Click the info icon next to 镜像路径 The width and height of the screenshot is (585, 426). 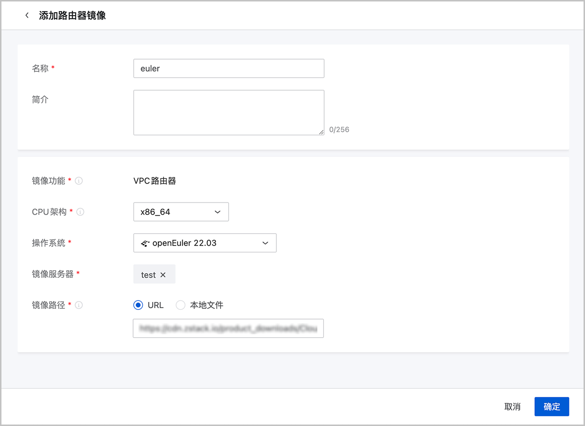(x=79, y=305)
